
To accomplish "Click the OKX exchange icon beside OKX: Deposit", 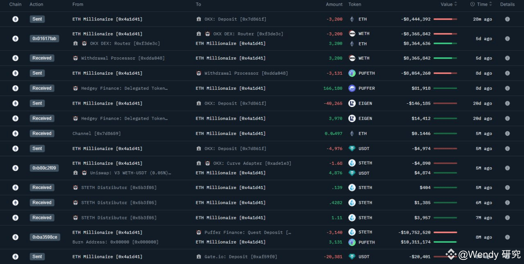I will pos(199,19).
